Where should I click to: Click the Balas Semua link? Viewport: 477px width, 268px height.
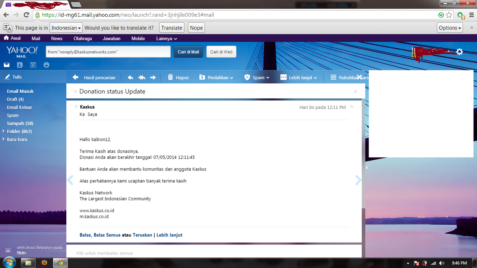(x=107, y=235)
